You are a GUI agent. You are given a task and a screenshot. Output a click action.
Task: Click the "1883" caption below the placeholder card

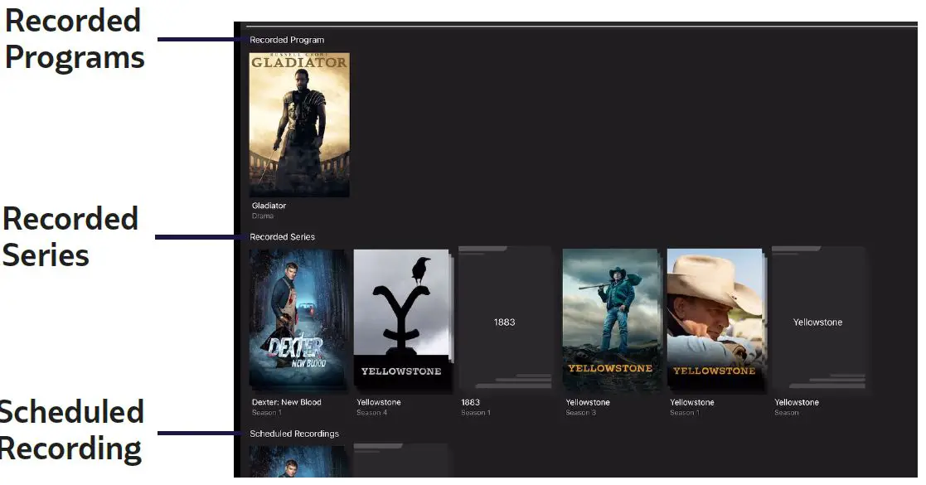tap(470, 402)
